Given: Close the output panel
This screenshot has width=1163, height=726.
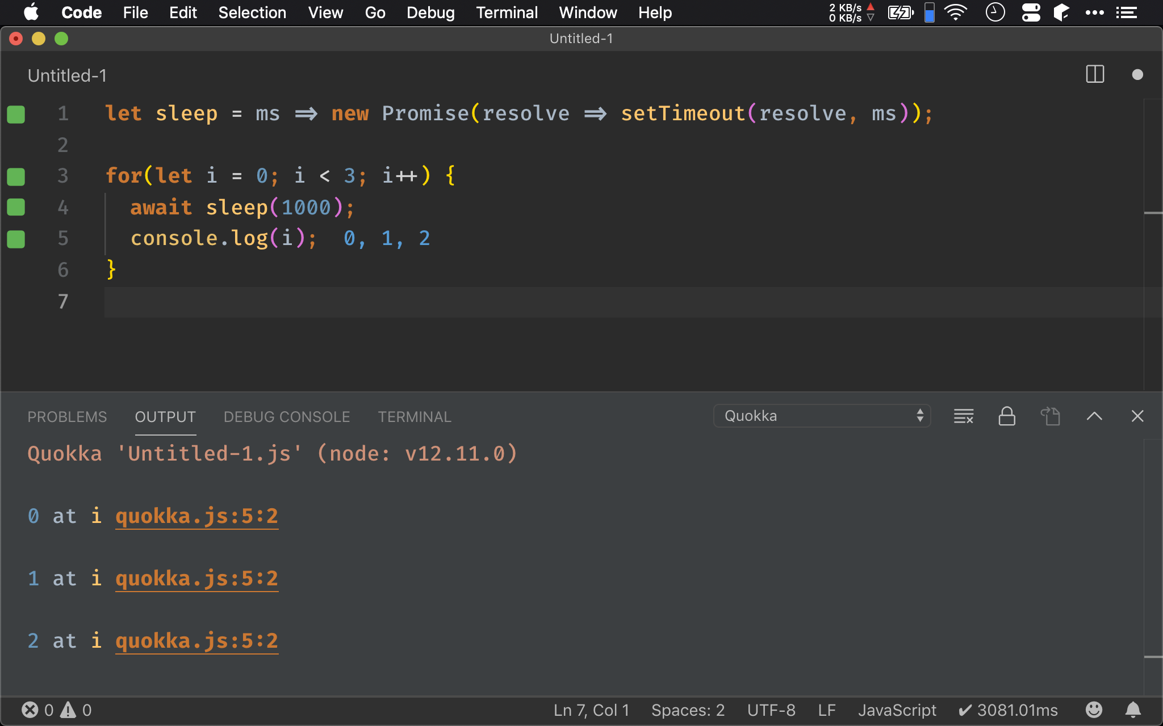Looking at the screenshot, I should click(1137, 416).
